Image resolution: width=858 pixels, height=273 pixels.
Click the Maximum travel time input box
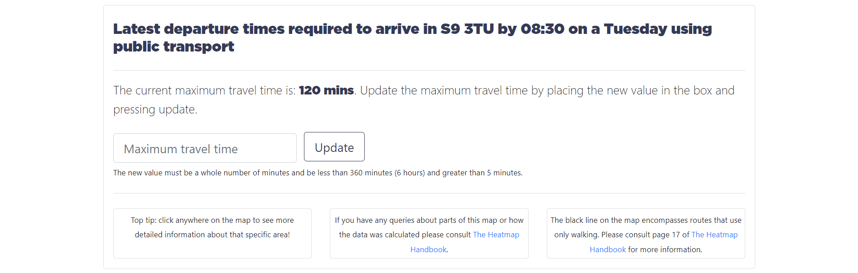(205, 148)
